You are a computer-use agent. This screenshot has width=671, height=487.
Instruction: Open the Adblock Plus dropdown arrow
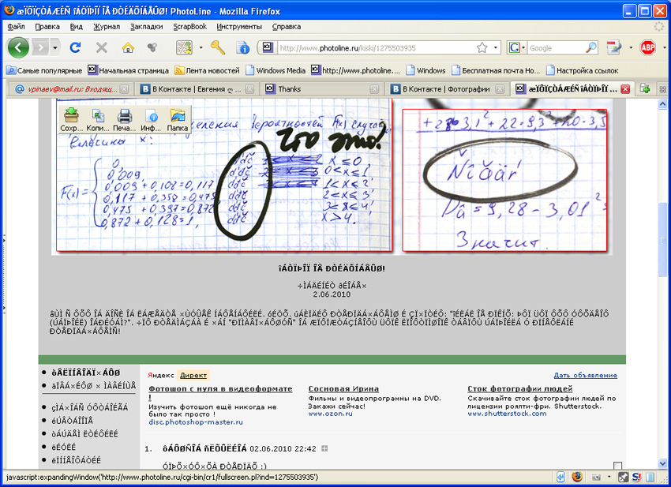click(x=664, y=48)
